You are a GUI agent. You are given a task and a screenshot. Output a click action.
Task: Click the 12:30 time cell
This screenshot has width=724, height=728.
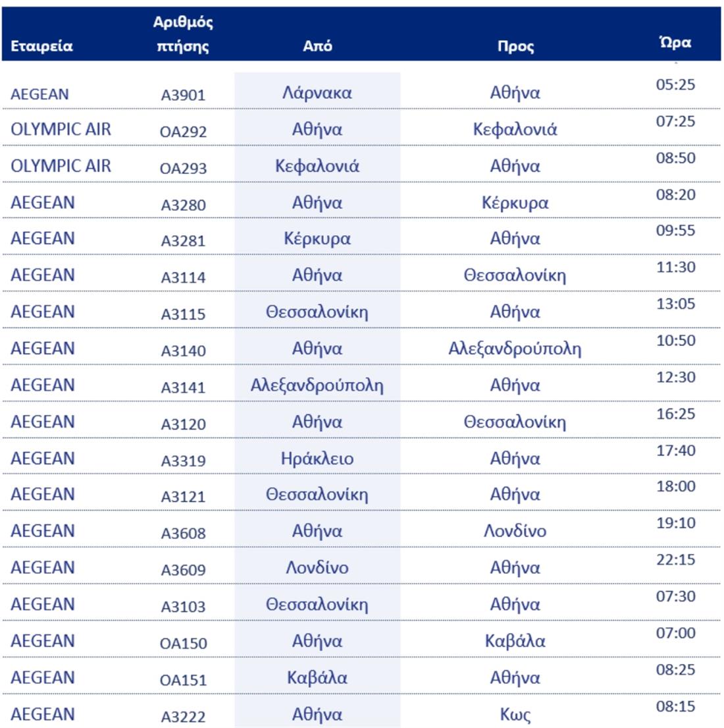coord(675,378)
